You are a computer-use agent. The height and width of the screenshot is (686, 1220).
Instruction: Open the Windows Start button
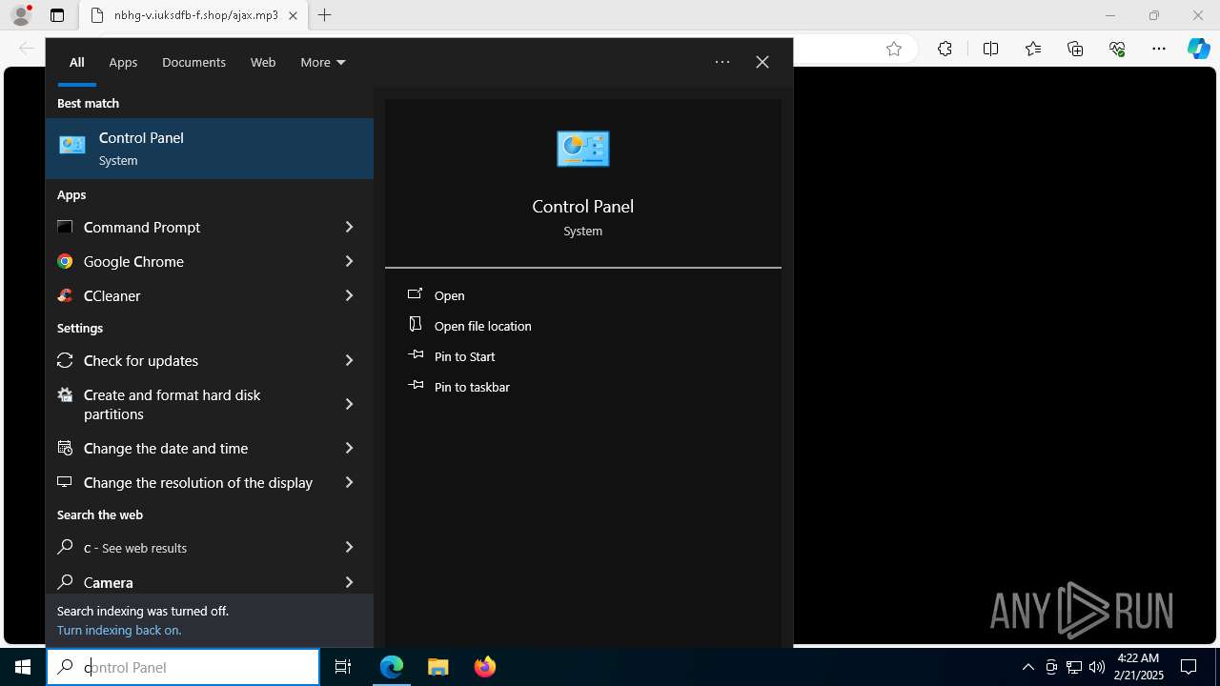[x=23, y=667]
